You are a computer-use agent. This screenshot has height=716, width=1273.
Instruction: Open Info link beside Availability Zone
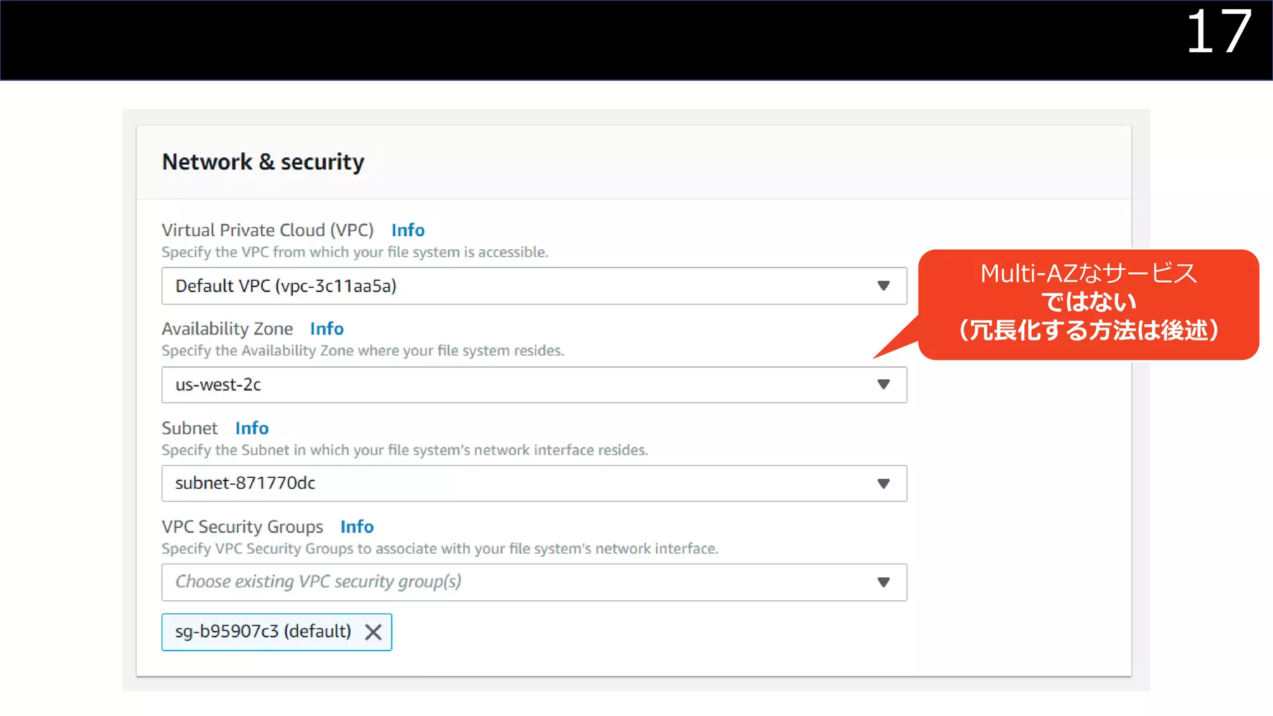(x=326, y=329)
